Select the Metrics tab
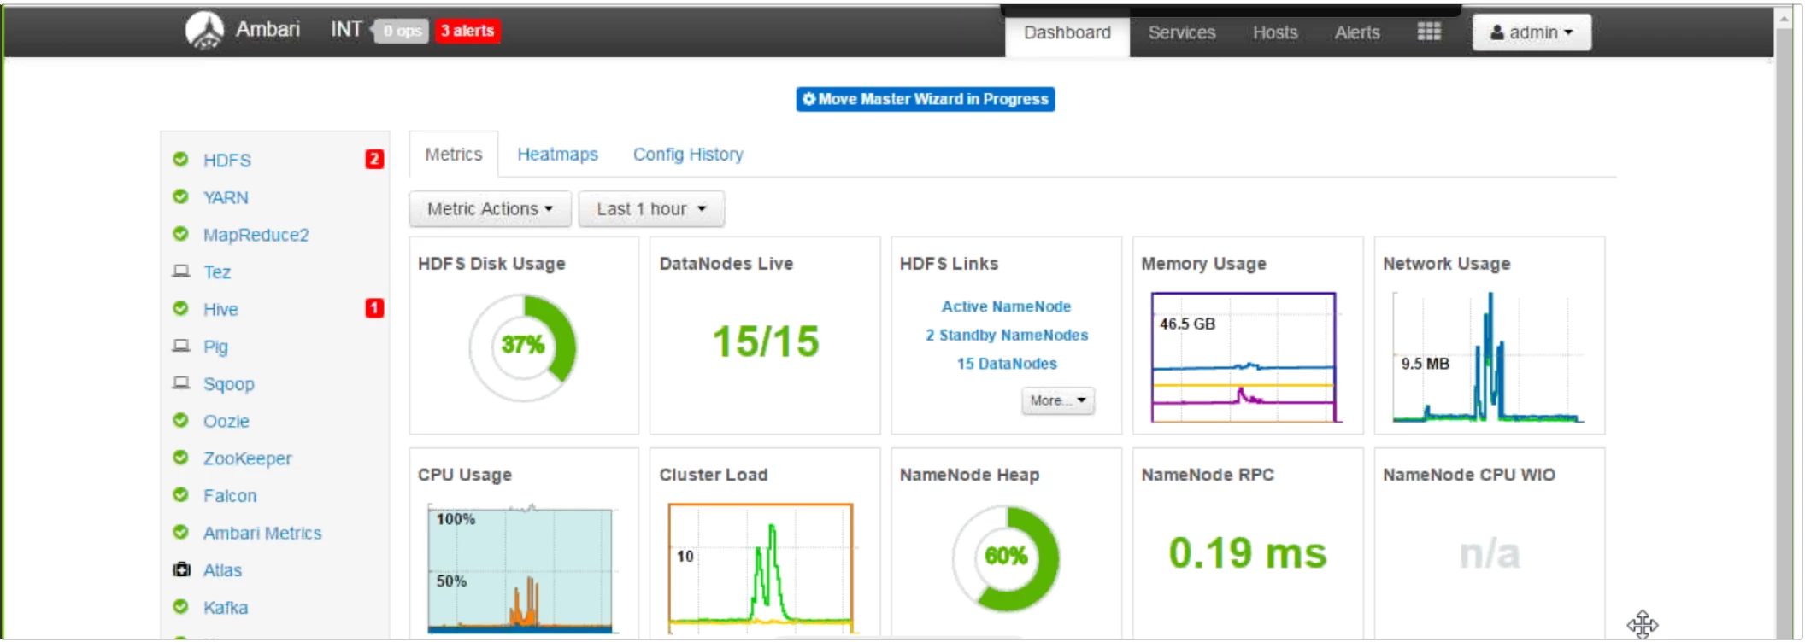1805x642 pixels. tap(454, 155)
